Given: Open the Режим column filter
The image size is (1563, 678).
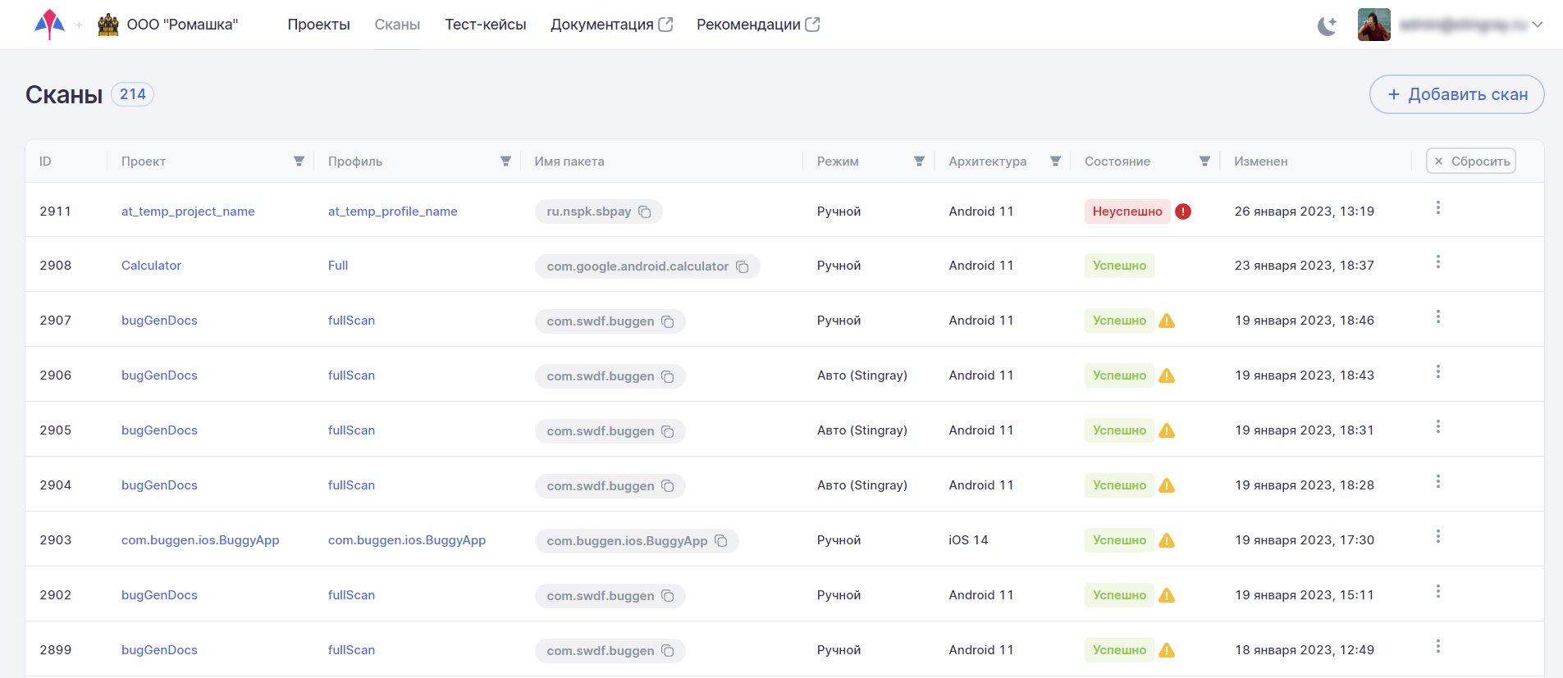Looking at the screenshot, I should [x=919, y=162].
